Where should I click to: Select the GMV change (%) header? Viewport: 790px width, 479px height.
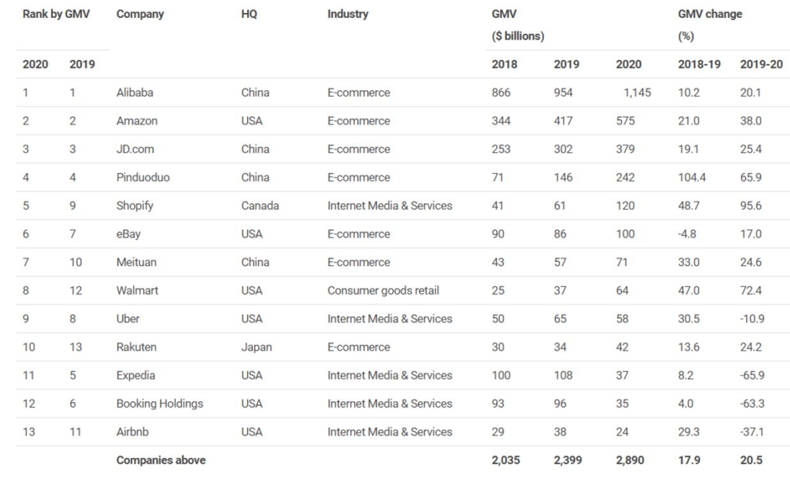point(710,25)
